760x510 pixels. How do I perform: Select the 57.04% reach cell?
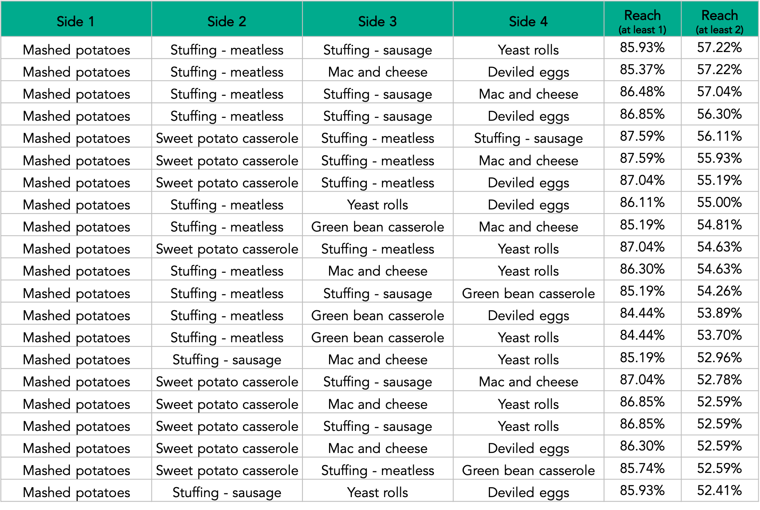[x=720, y=92]
